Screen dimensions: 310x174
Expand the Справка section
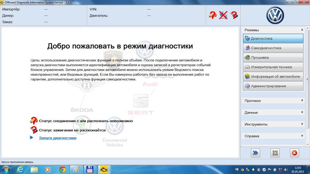tap(302, 136)
